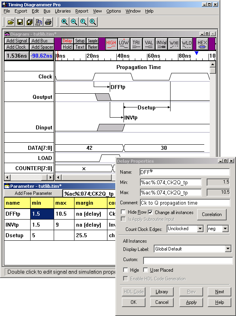The image size is (236, 316).
Task: Open the Libraries menu
Action: [63, 11]
